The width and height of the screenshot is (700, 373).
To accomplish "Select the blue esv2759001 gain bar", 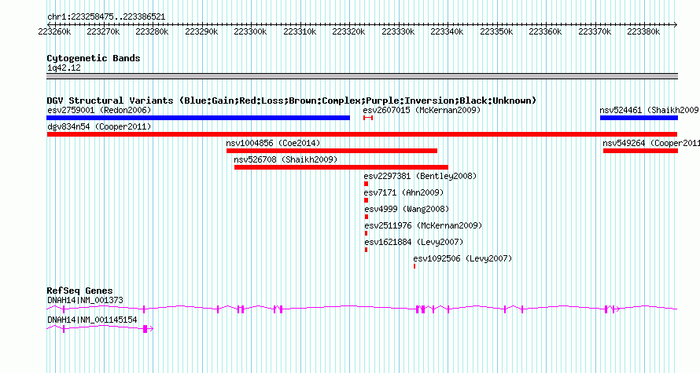I will coord(198,118).
